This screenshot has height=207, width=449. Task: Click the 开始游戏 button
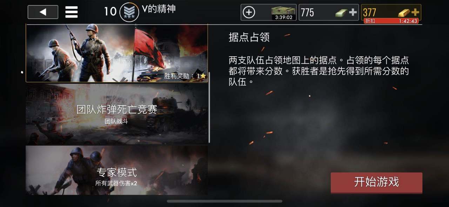pos(376,182)
